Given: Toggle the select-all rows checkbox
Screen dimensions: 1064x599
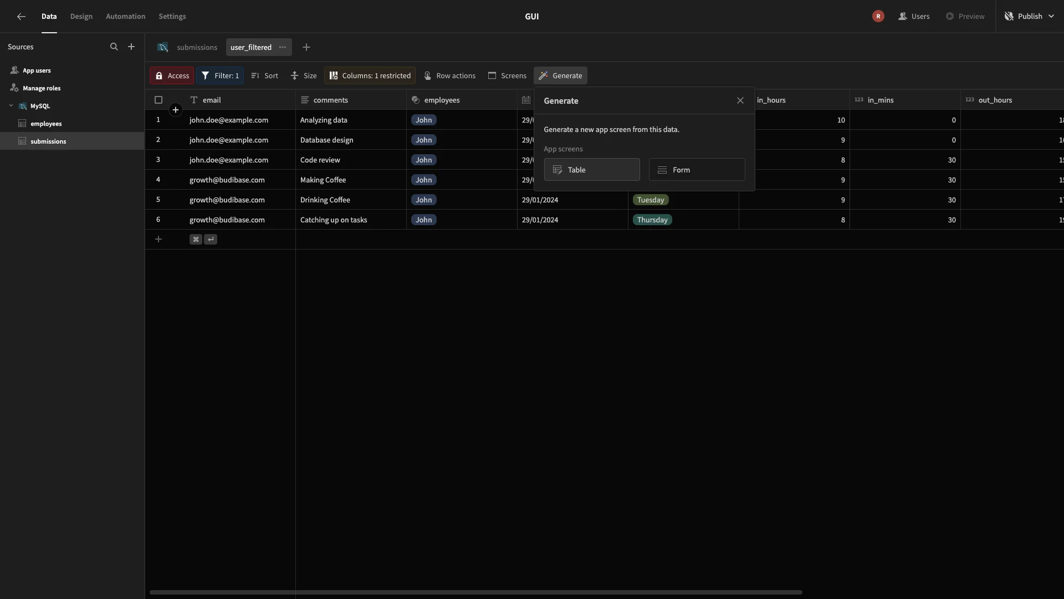Looking at the screenshot, I should [158, 100].
